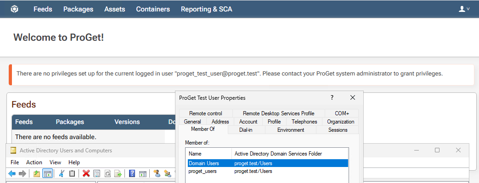Image resolution: width=479 pixels, height=183 pixels.
Task: Switch to the Remote Desktop Services Profile tab
Action: coord(278,113)
